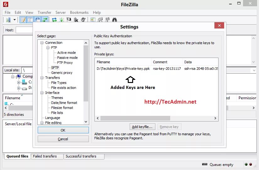259x170 pixels.
Task: Open the Transfer menu
Action: 44,13
